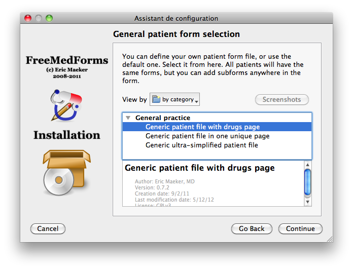Collapse the General practice category triangle
Image resolution: width=353 pixels, height=270 pixels.
click(128, 118)
